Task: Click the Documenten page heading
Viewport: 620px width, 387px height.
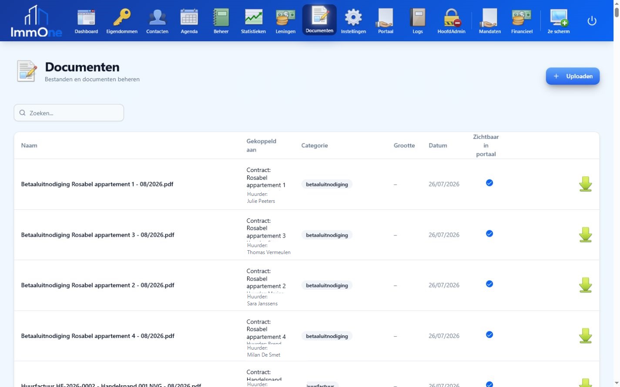Action: (82, 67)
